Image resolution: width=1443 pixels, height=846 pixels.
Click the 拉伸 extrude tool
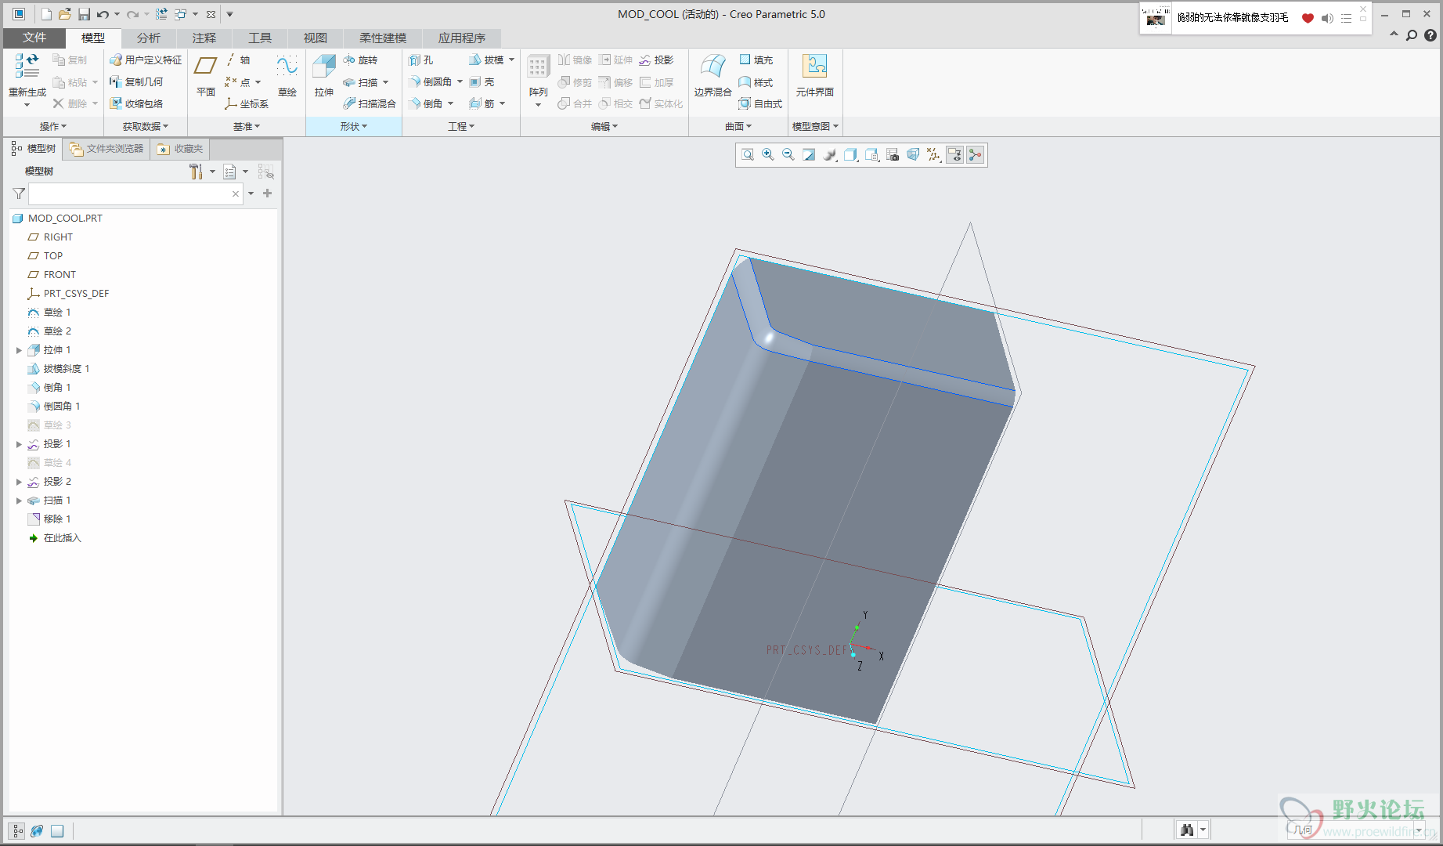click(x=324, y=76)
